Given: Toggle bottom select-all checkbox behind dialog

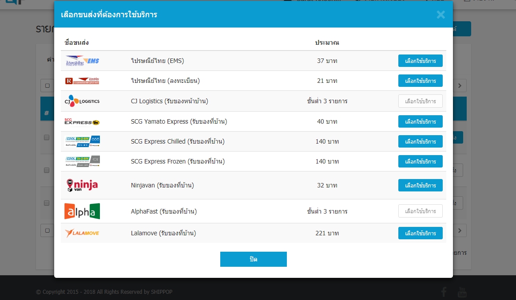Looking at the screenshot, I should (x=48, y=231).
